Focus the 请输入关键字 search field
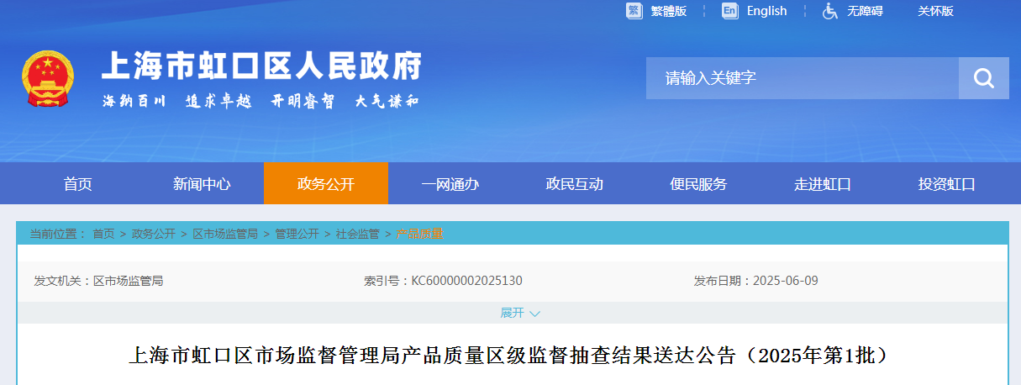 (803, 78)
